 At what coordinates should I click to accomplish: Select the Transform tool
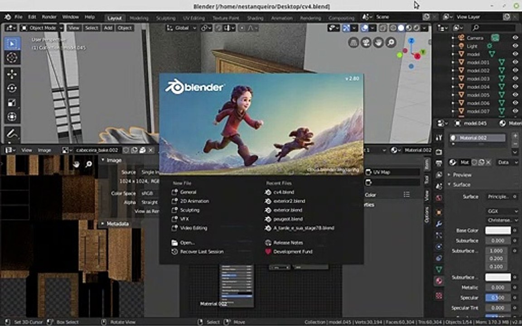12,117
